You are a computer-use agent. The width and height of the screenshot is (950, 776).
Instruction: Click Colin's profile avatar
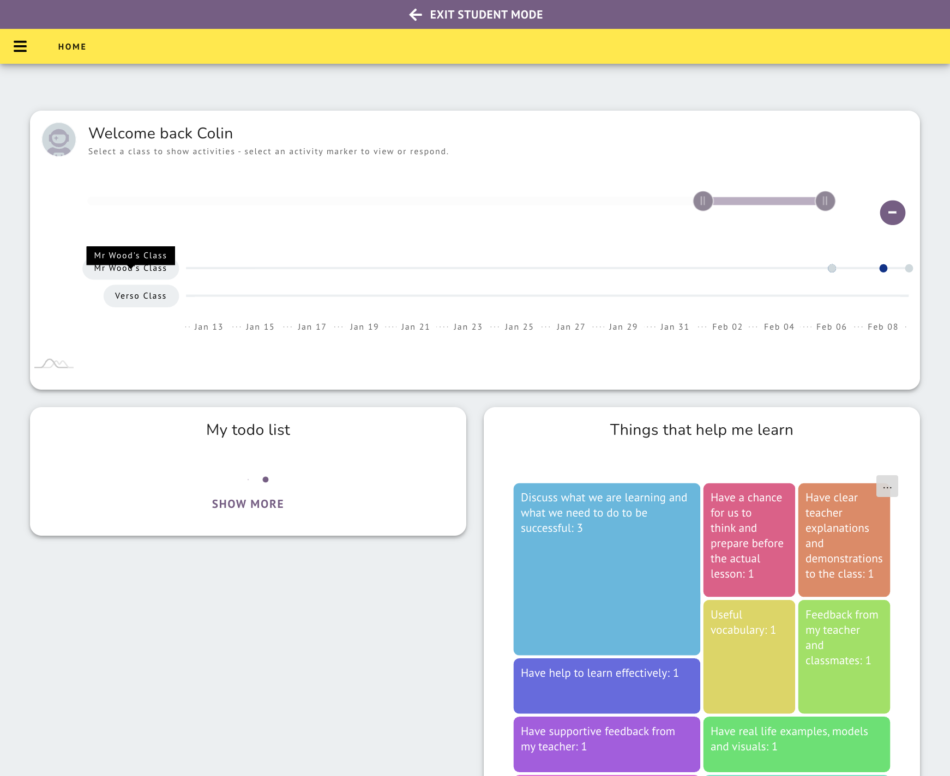59,140
